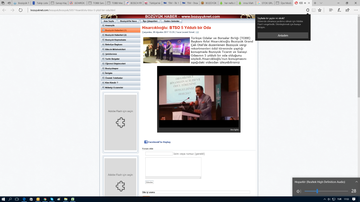
Task: Add page to favorites with the star
Action: coord(320,10)
